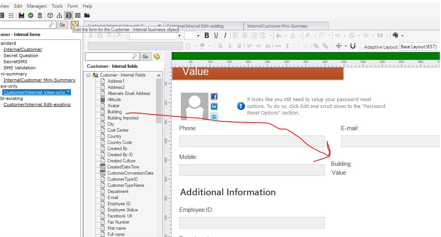This screenshot has width=441, height=237.
Task: Click the 3D cube business object icon
Action: pyautogui.click(x=50, y=15)
